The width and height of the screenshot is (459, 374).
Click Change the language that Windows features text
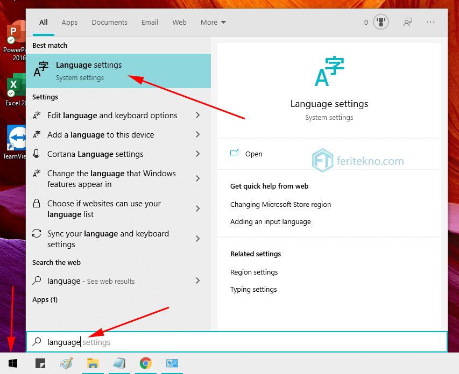click(x=111, y=178)
